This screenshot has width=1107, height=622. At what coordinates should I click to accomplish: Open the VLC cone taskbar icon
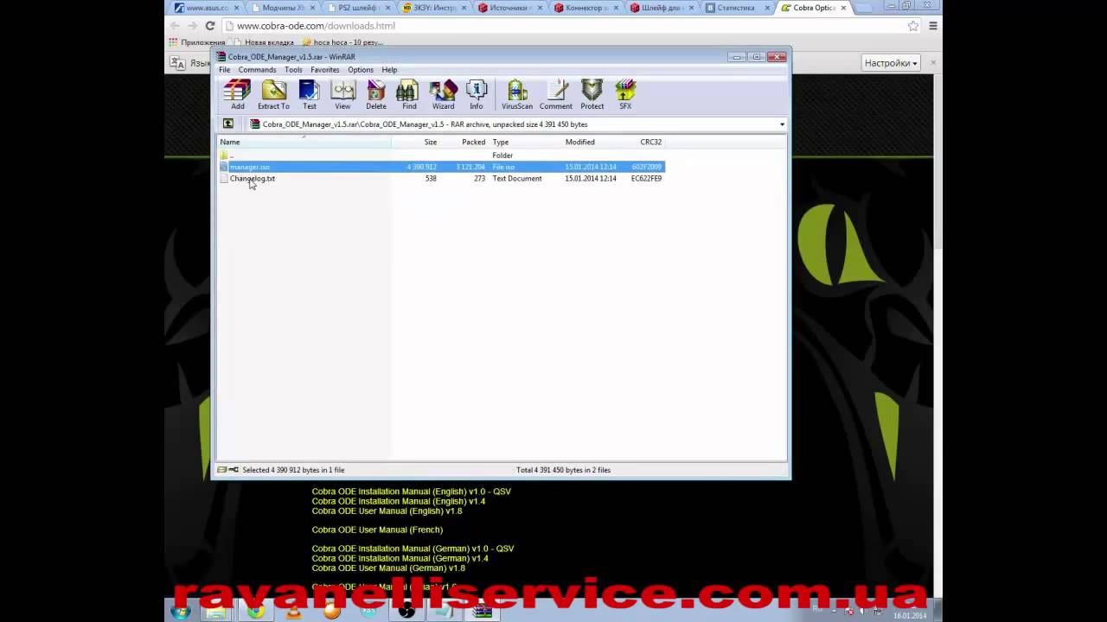(x=294, y=612)
